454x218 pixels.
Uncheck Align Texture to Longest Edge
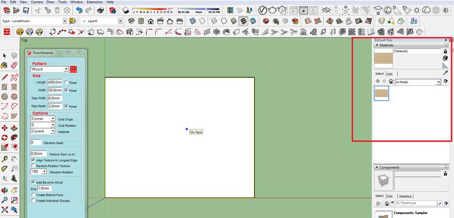33,160
